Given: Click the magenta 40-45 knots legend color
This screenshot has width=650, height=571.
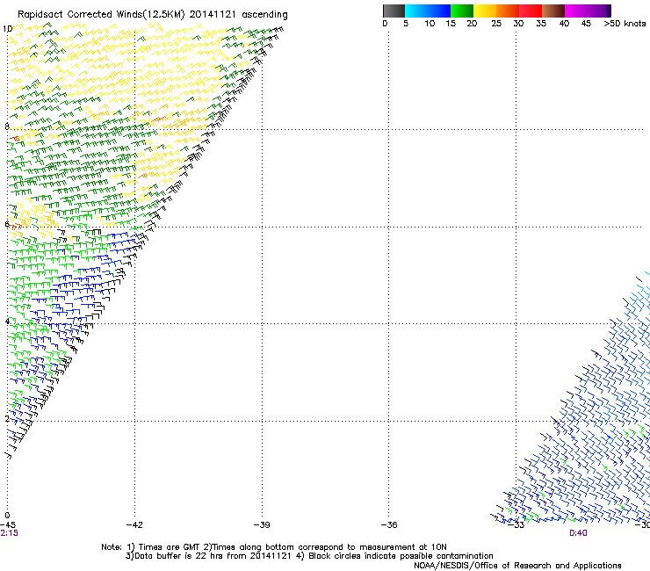Looking at the screenshot, I should coord(576,11).
